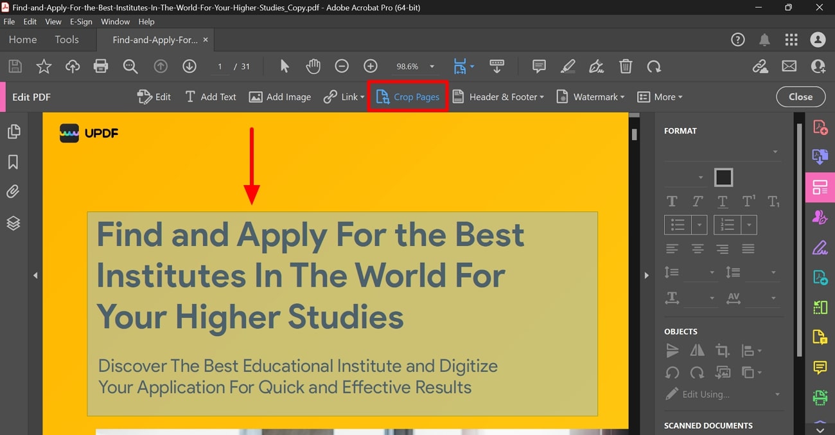
Task: Open the user account profile
Action: pyautogui.click(x=818, y=40)
